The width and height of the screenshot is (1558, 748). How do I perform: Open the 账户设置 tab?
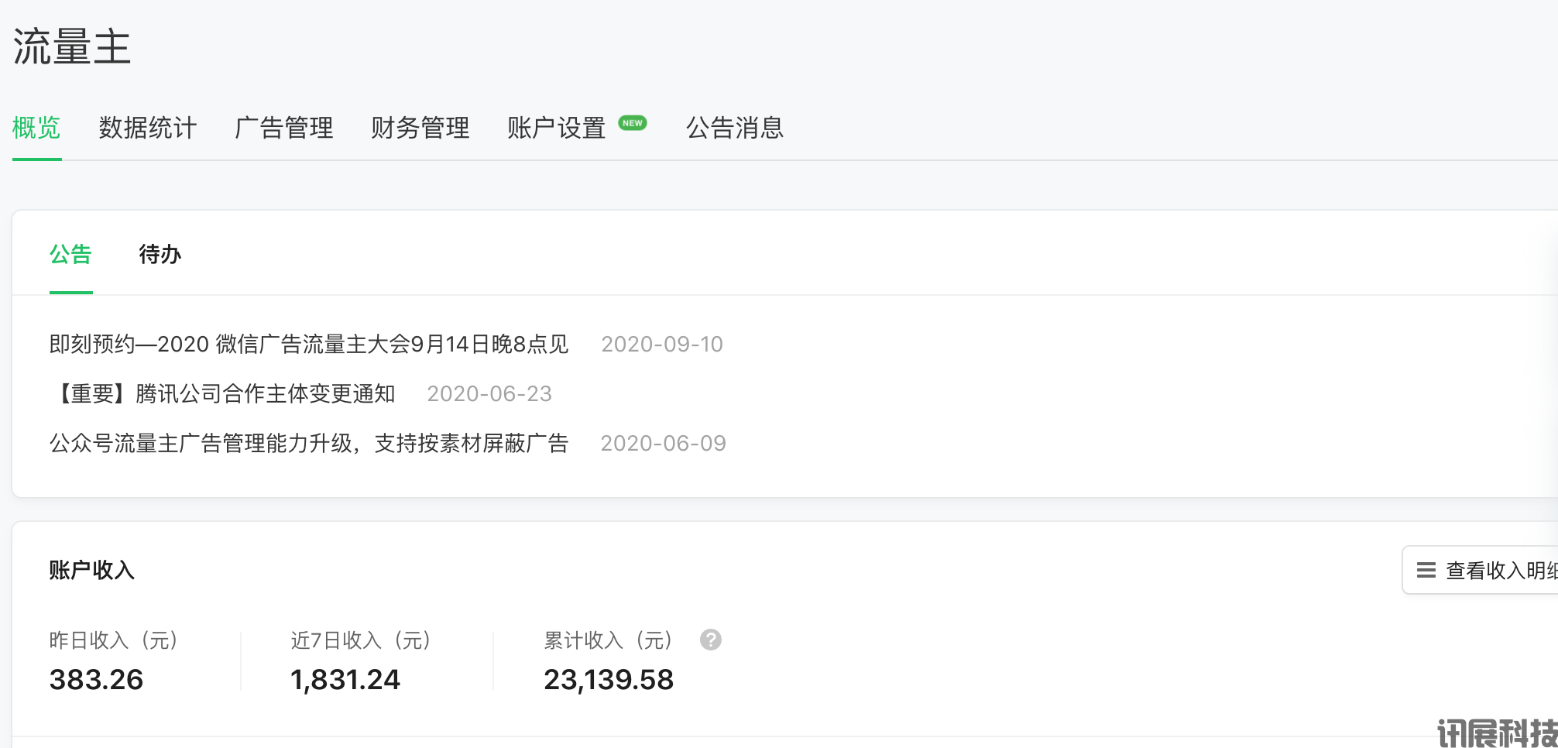coord(557,128)
